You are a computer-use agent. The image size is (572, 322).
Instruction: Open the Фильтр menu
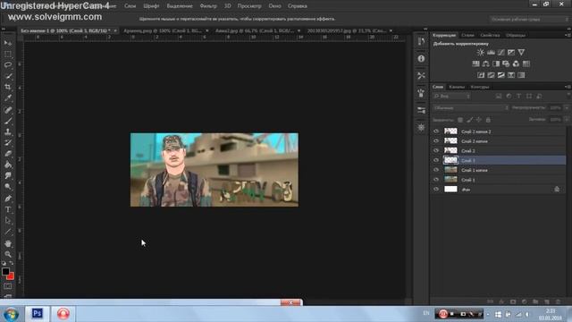click(x=208, y=6)
